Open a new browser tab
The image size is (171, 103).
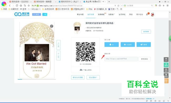pos(109,2)
